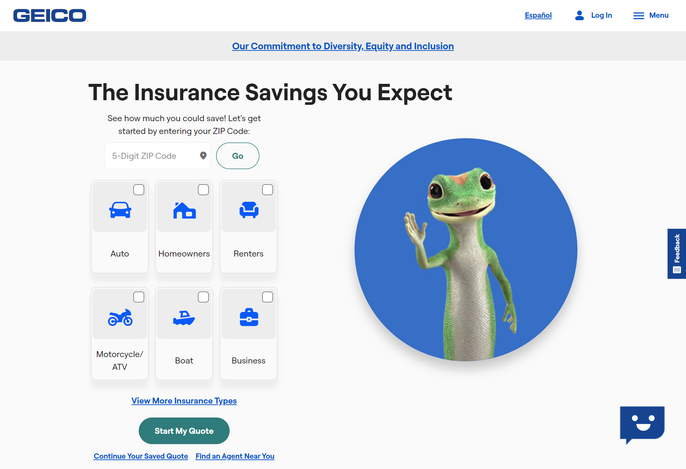Click Continue Your Saved Quote link
This screenshot has height=469, width=686.
141,455
